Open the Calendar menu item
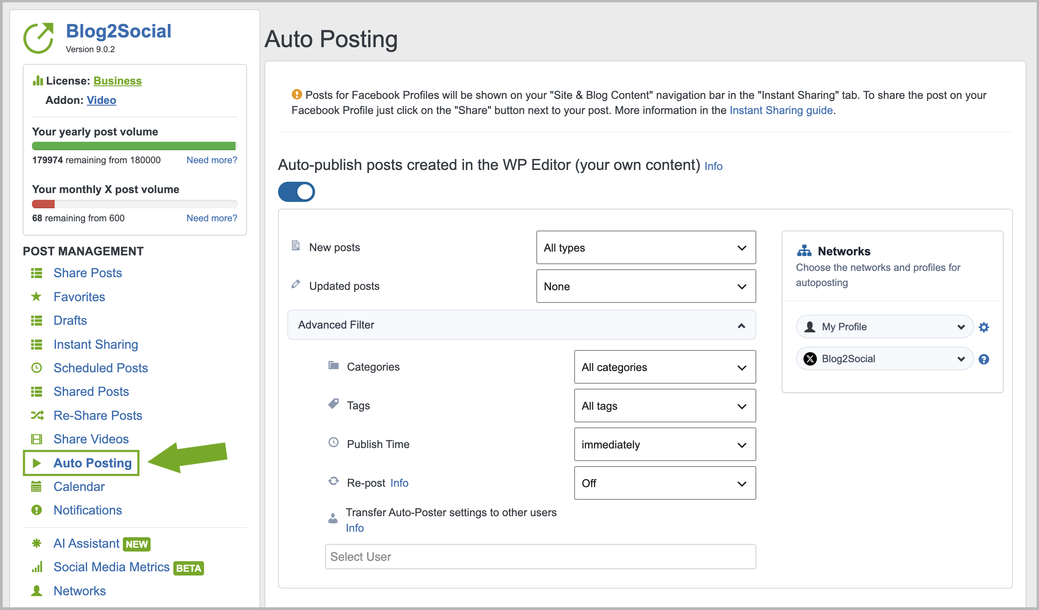 point(79,487)
